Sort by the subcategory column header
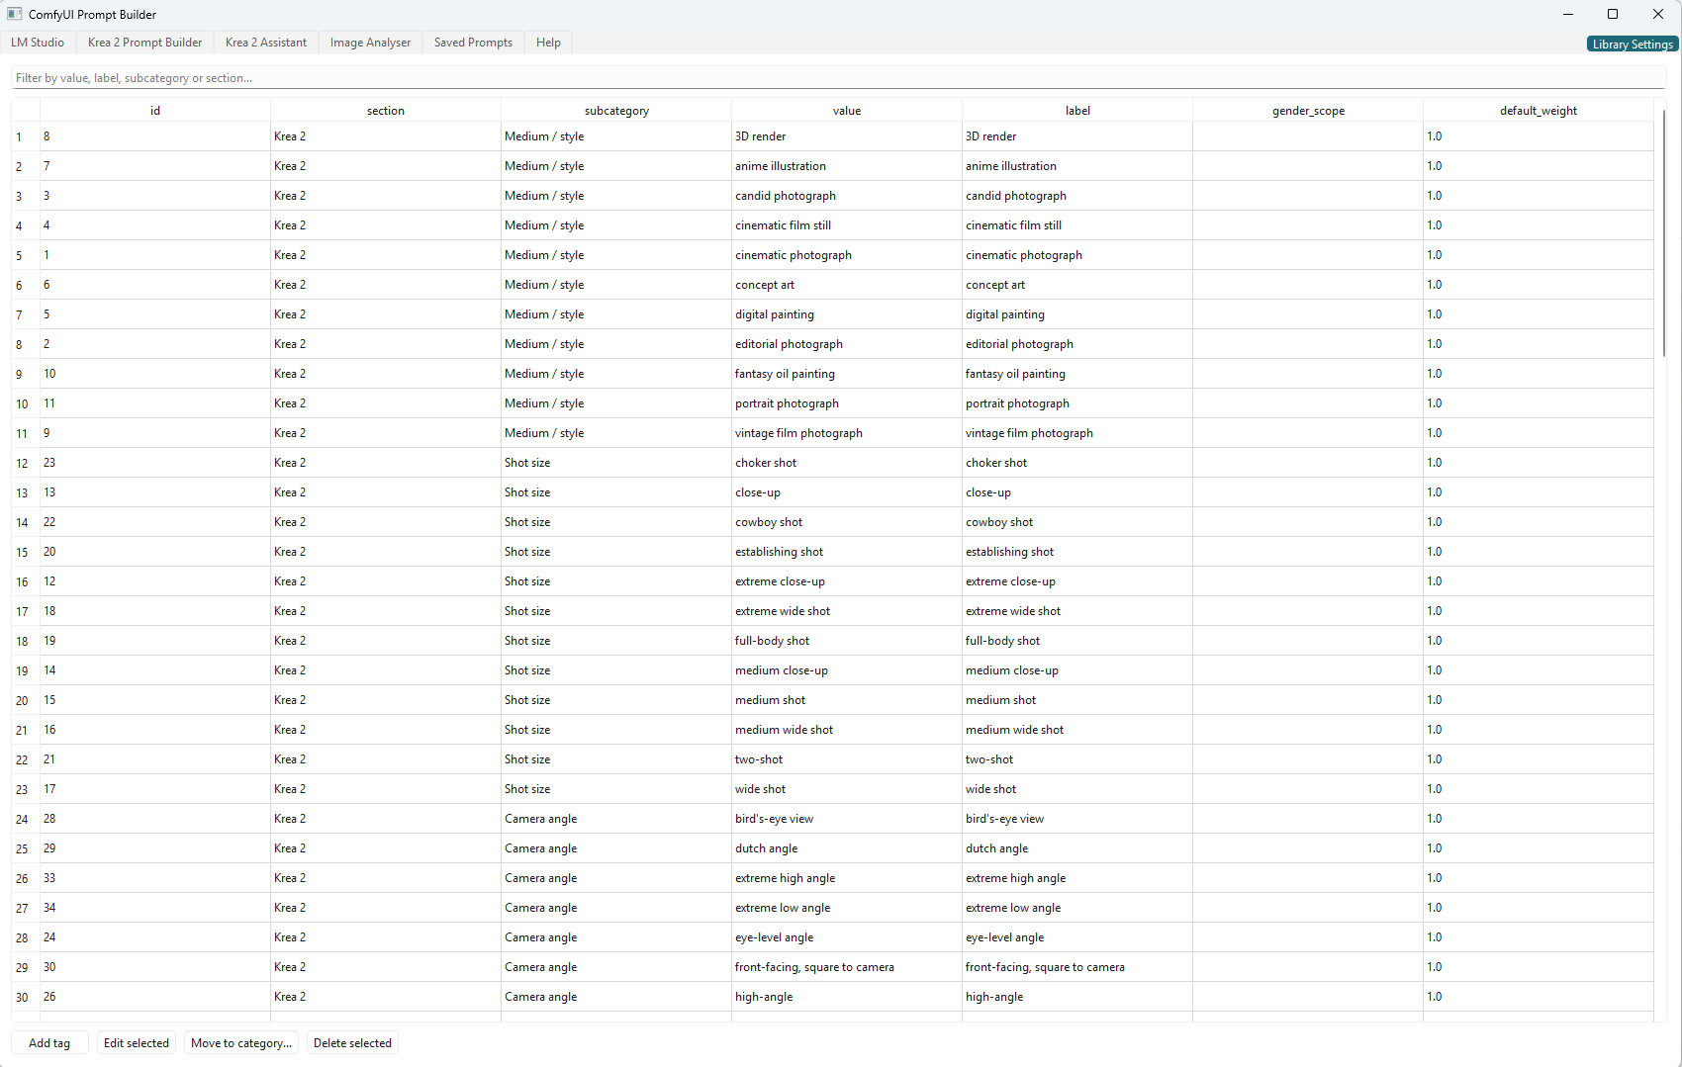Image resolution: width=1682 pixels, height=1067 pixels. click(x=616, y=111)
